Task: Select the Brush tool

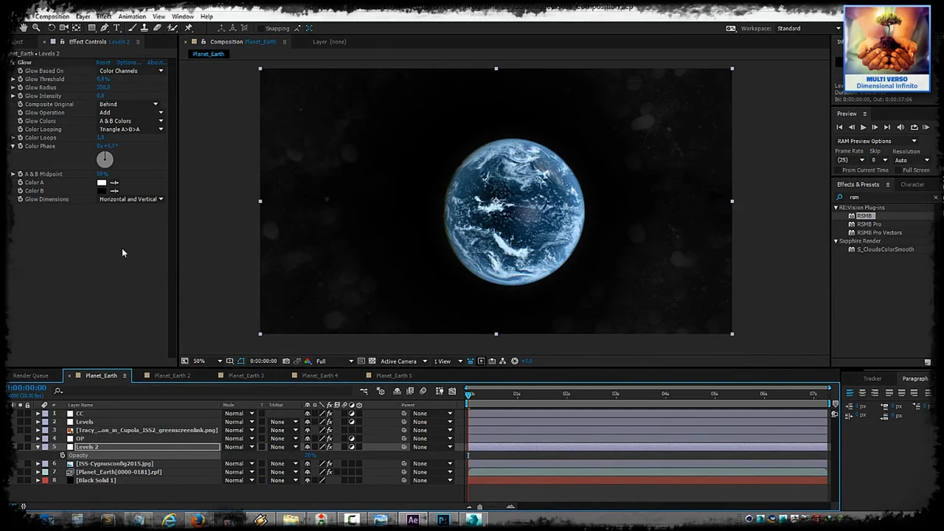Action: [x=132, y=28]
